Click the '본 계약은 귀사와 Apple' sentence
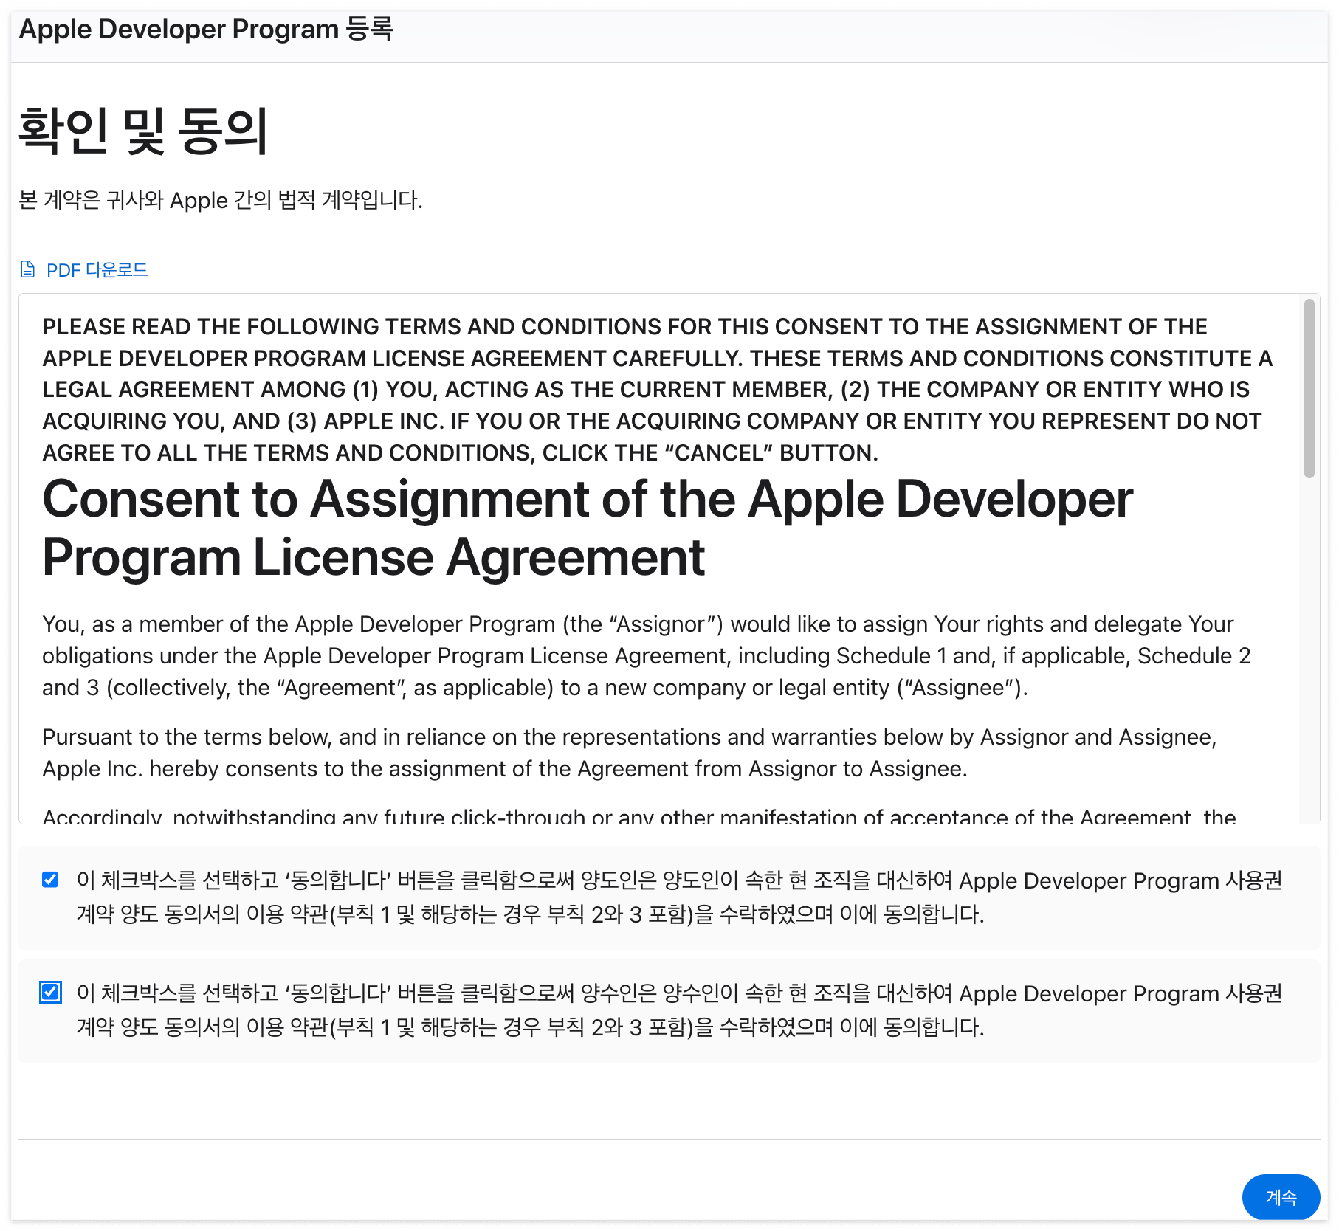The height and width of the screenshot is (1231, 1339). point(221,200)
